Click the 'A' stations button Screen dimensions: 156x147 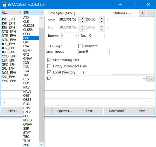(142, 13)
